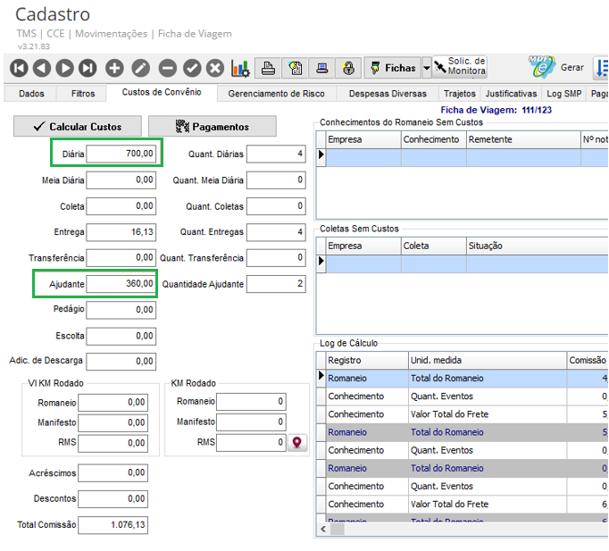Delete the record with minus icon
The image size is (609, 551).
tap(167, 68)
